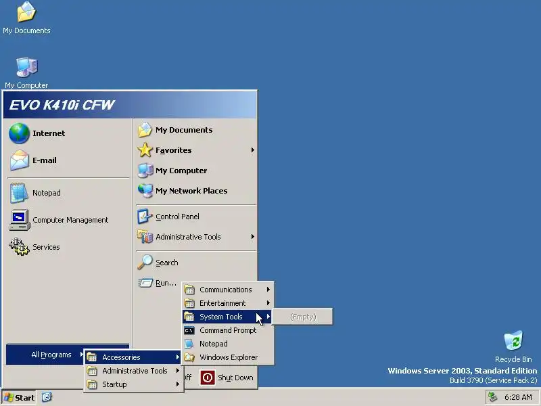Click the My Documents folder icon in Start menu
The width and height of the screenshot is (541, 406).
pos(145,130)
